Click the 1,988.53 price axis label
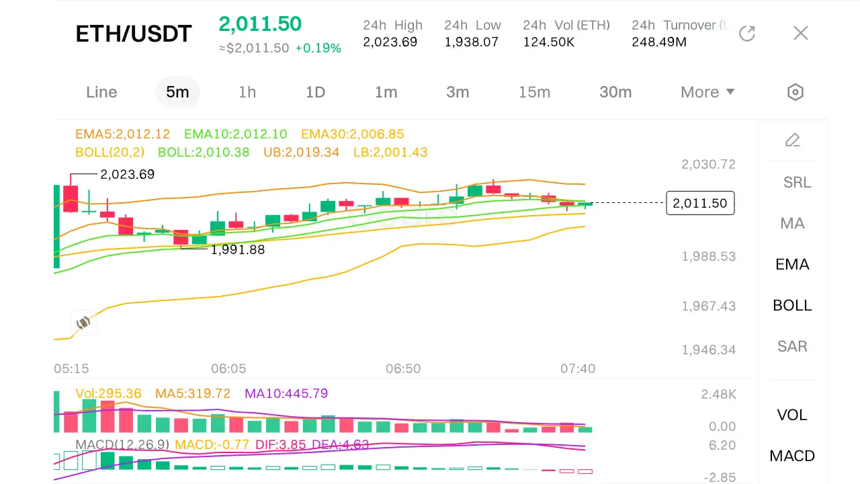 708,256
